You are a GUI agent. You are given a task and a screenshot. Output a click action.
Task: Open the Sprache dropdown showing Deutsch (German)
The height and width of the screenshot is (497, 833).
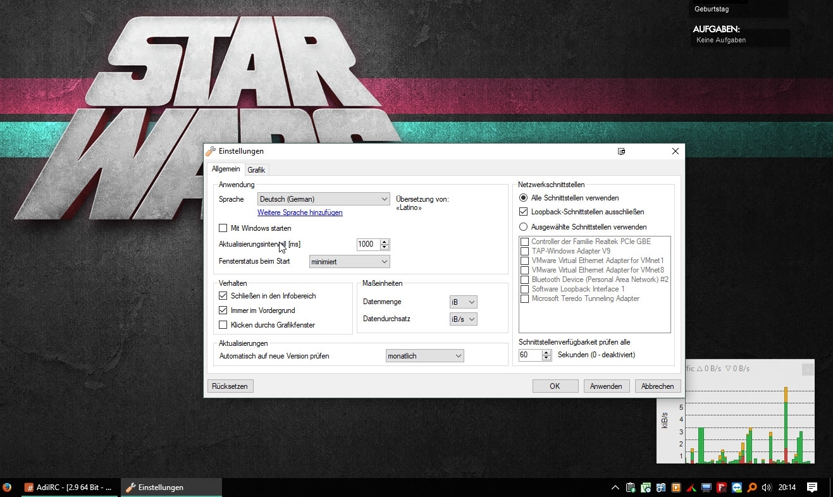pos(323,199)
